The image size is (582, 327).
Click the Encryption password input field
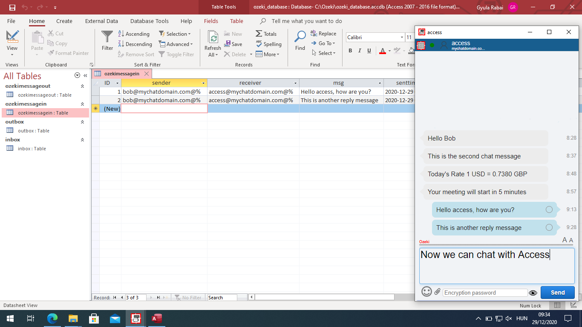(485, 293)
